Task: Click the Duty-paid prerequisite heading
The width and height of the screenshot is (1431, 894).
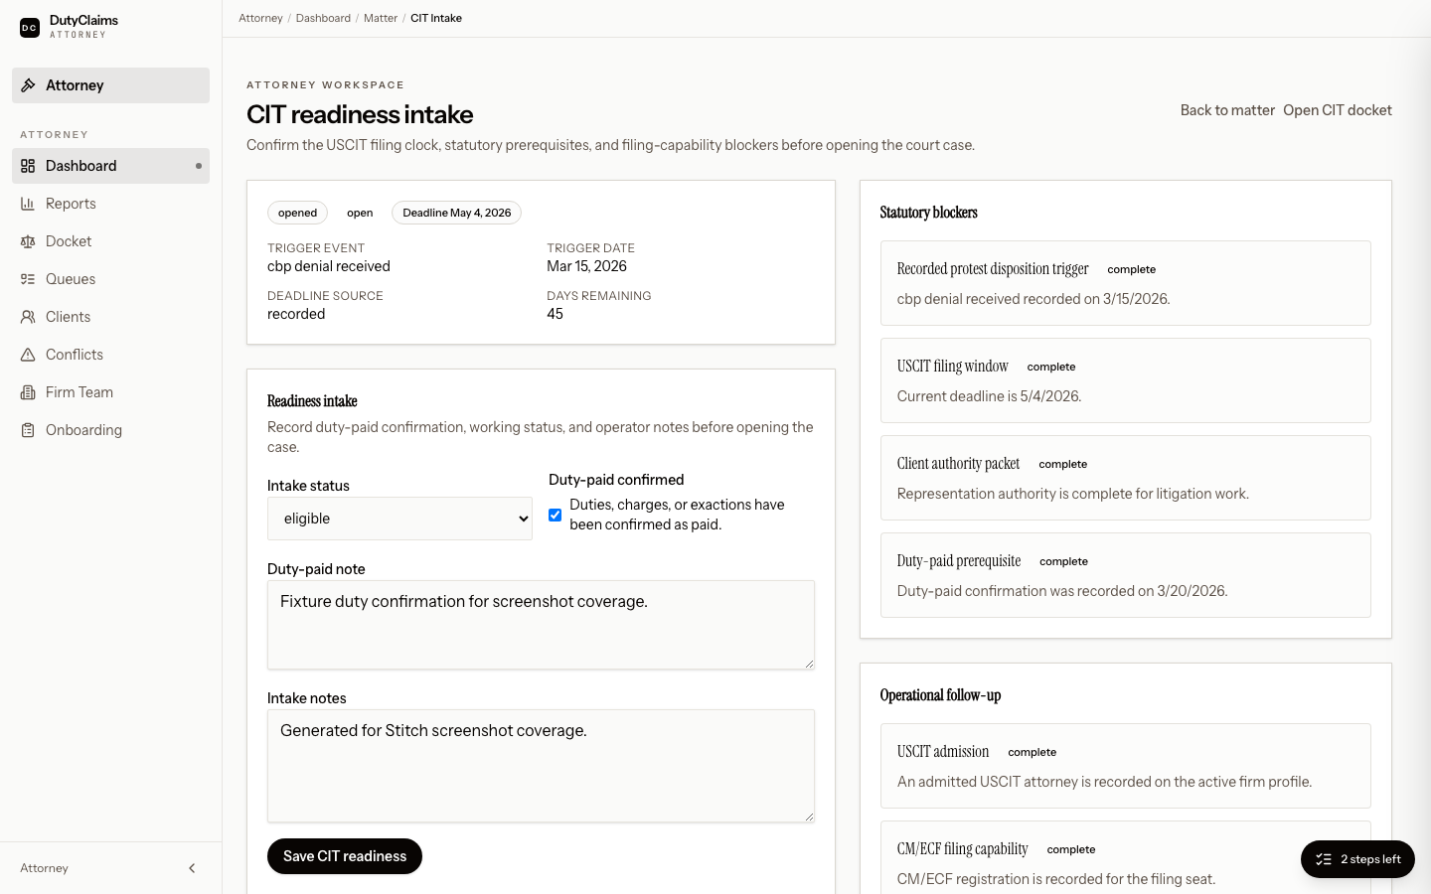Action: click(959, 561)
